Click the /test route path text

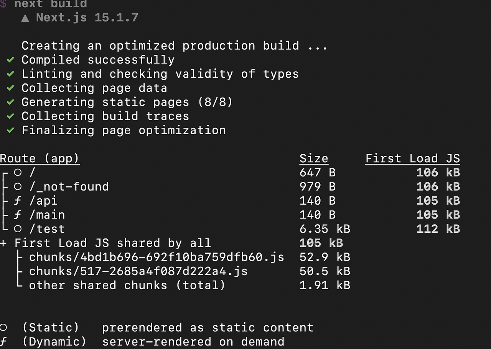point(47,229)
